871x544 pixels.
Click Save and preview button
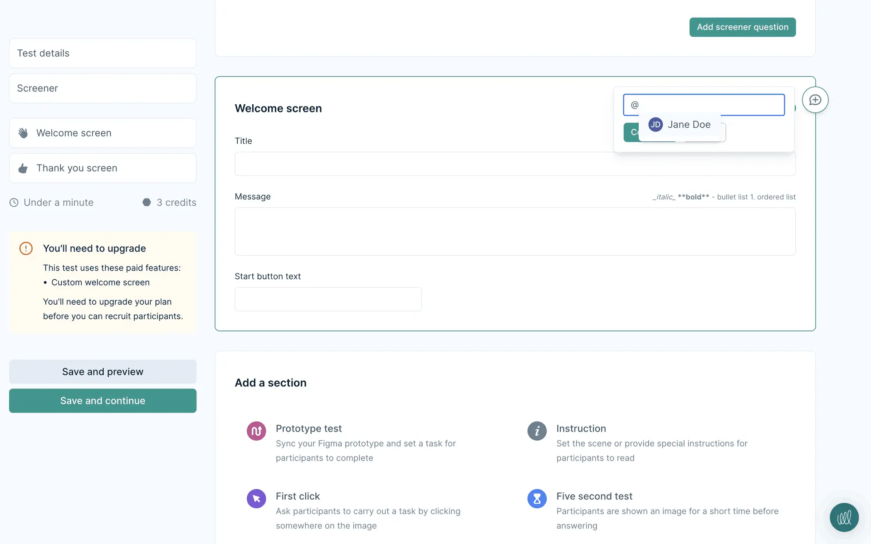point(103,372)
